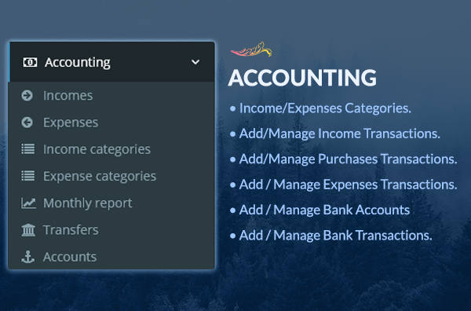Viewport: 471px width, 311px height.
Task: Click the Accounting menu header label
Action: (78, 63)
